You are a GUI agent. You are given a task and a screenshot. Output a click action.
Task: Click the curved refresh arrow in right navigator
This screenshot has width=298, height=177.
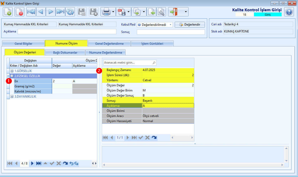pos(154,138)
